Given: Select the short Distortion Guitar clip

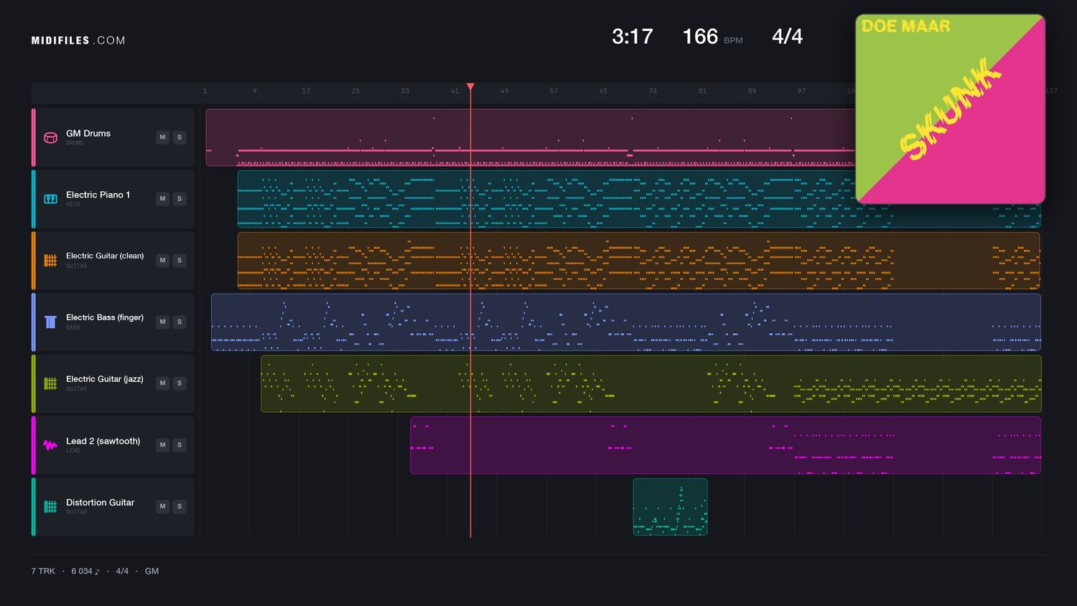Looking at the screenshot, I should (x=670, y=507).
